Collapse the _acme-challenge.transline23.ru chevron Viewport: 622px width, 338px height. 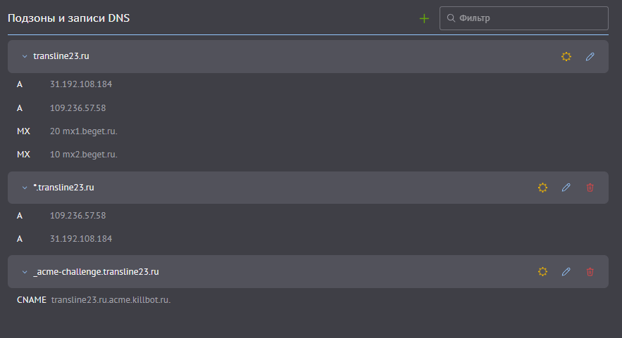(25, 272)
